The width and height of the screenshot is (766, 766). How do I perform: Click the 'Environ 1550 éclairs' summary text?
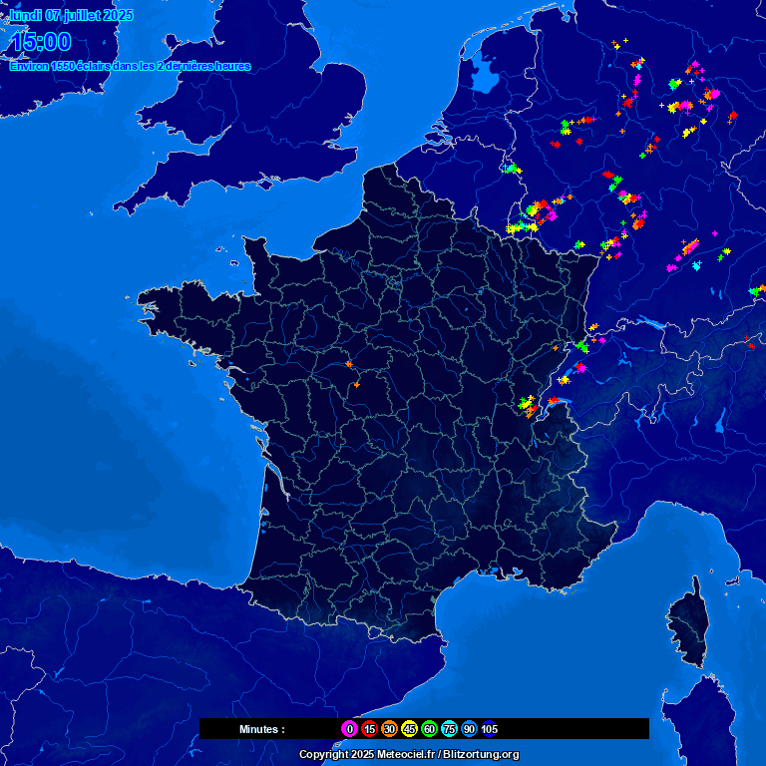click(x=130, y=66)
